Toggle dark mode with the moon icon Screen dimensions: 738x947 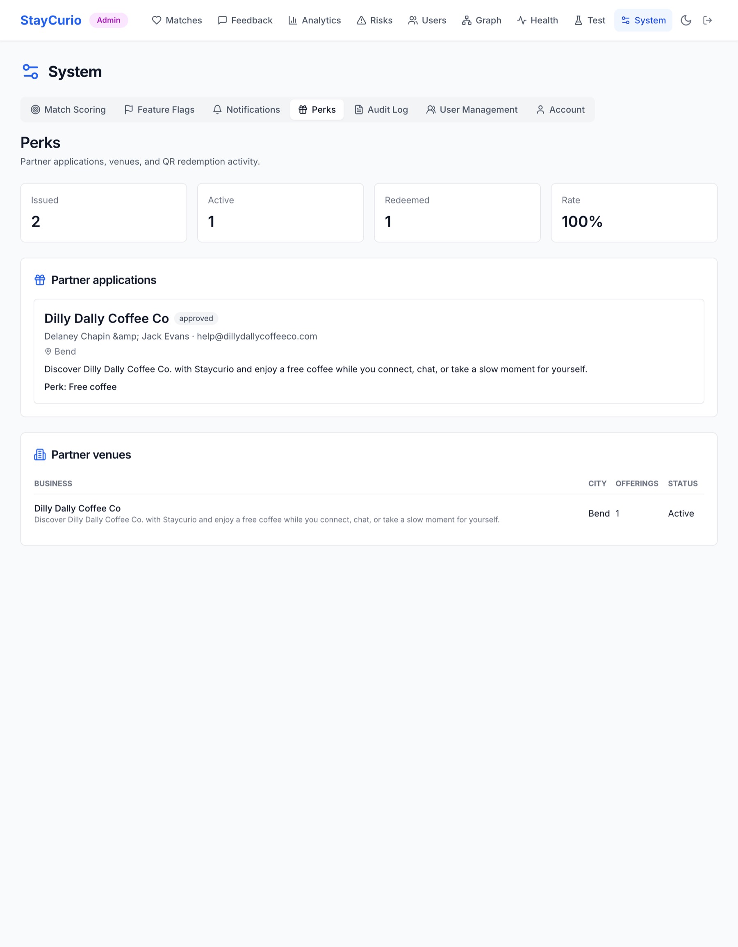[686, 21]
